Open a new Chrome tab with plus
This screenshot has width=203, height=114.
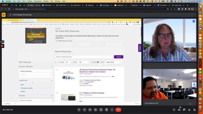click(x=187, y=5)
